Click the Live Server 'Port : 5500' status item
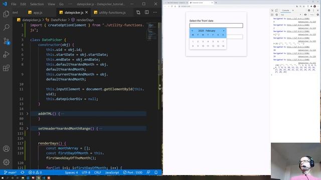The image size is (321, 180). point(132,172)
